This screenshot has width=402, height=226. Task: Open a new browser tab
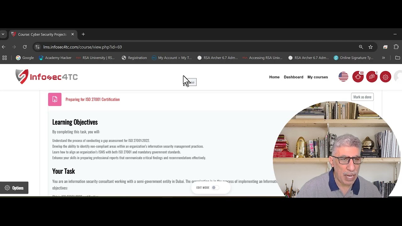(x=83, y=34)
